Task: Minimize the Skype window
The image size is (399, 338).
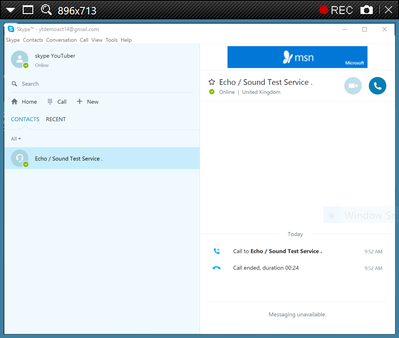Action: (345, 29)
